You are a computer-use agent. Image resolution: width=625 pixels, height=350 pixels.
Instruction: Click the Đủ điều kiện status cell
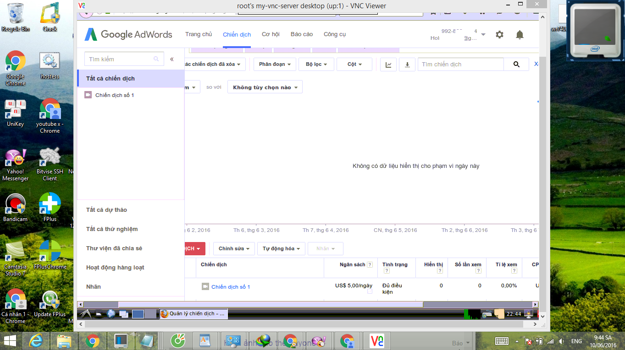392,289
